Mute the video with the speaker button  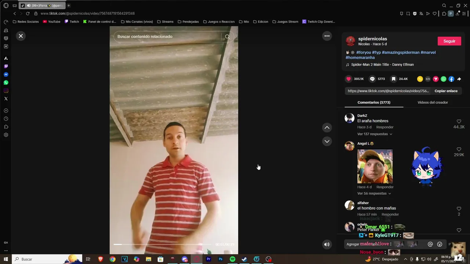coord(327,245)
